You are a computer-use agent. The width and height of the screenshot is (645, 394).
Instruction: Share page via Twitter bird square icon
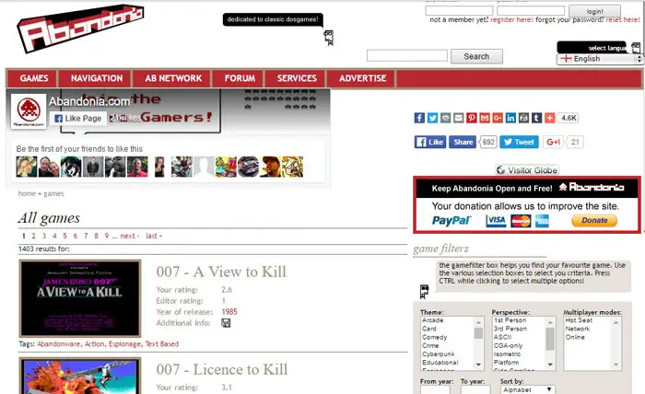432,118
